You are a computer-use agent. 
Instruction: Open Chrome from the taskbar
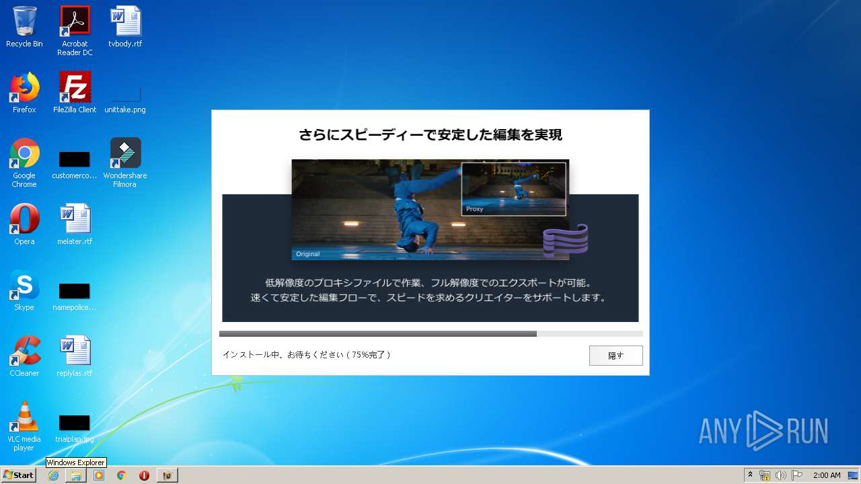(x=121, y=475)
